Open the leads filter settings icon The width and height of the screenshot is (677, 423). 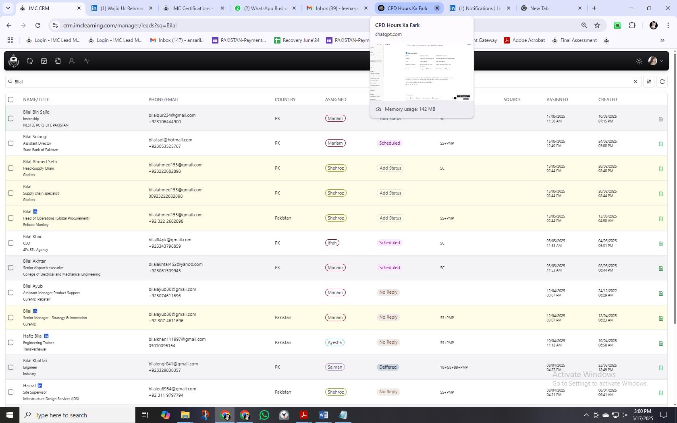pyautogui.click(x=649, y=81)
